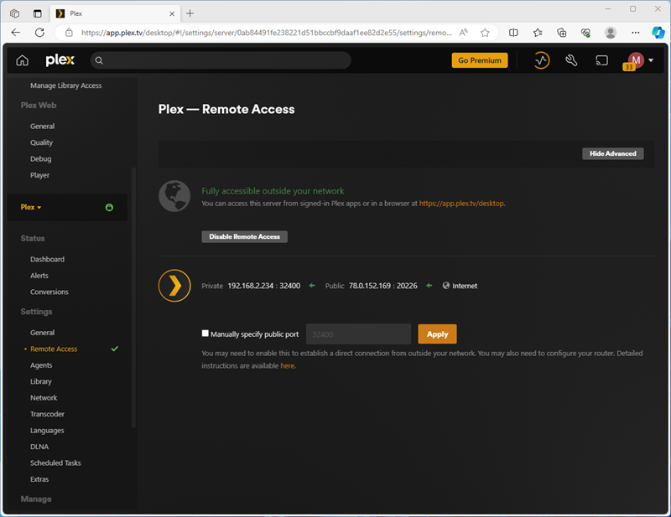Open the user account avatar menu

(x=636, y=60)
